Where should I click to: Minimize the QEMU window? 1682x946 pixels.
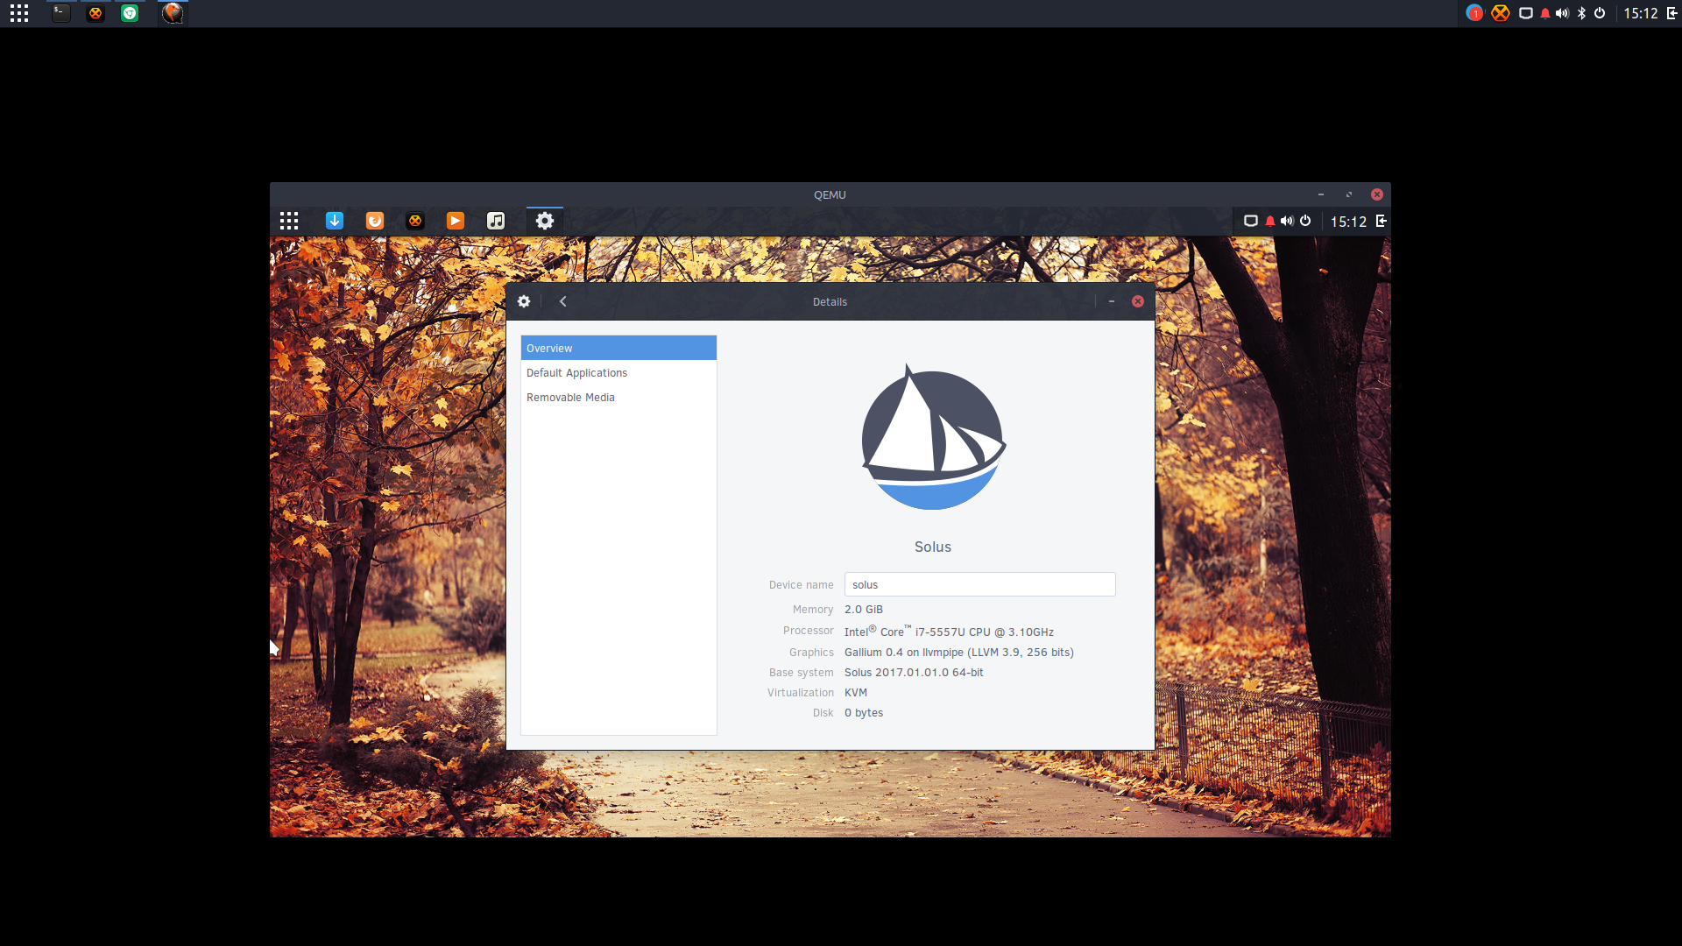click(1321, 194)
